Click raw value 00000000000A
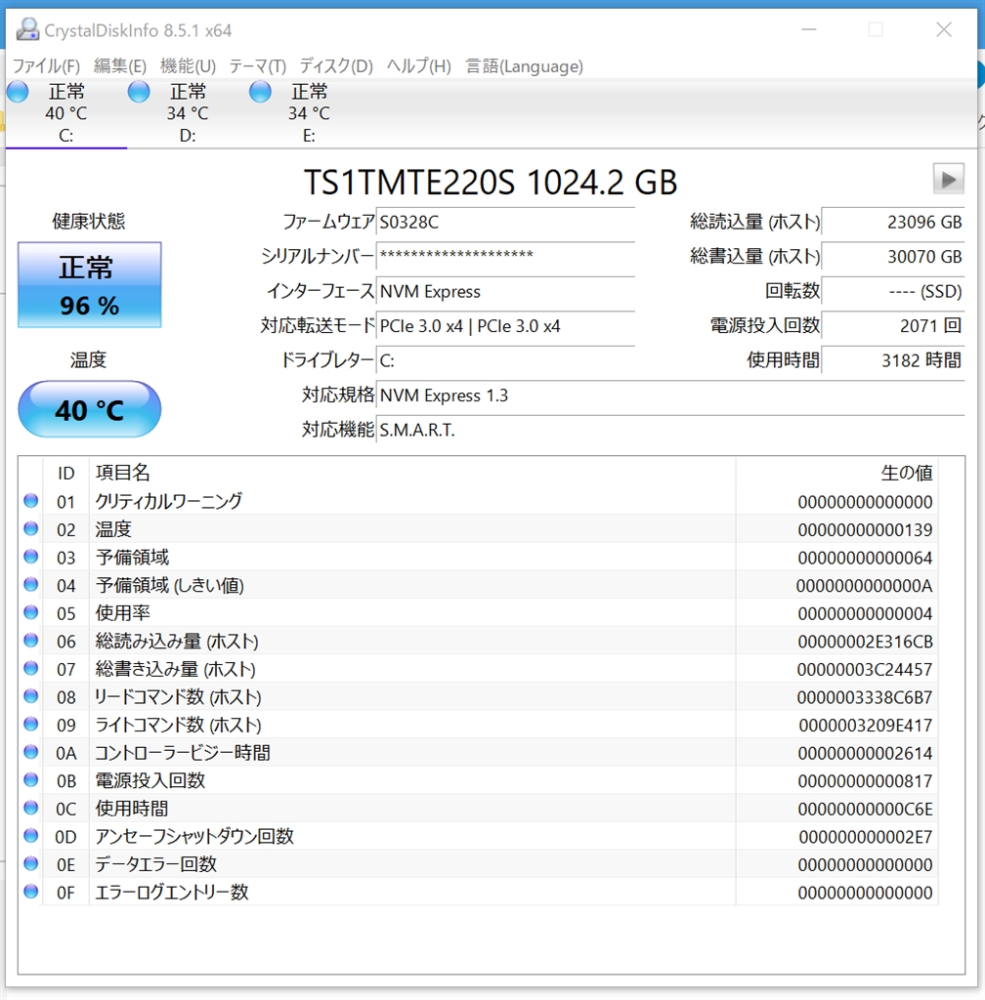 [865, 586]
